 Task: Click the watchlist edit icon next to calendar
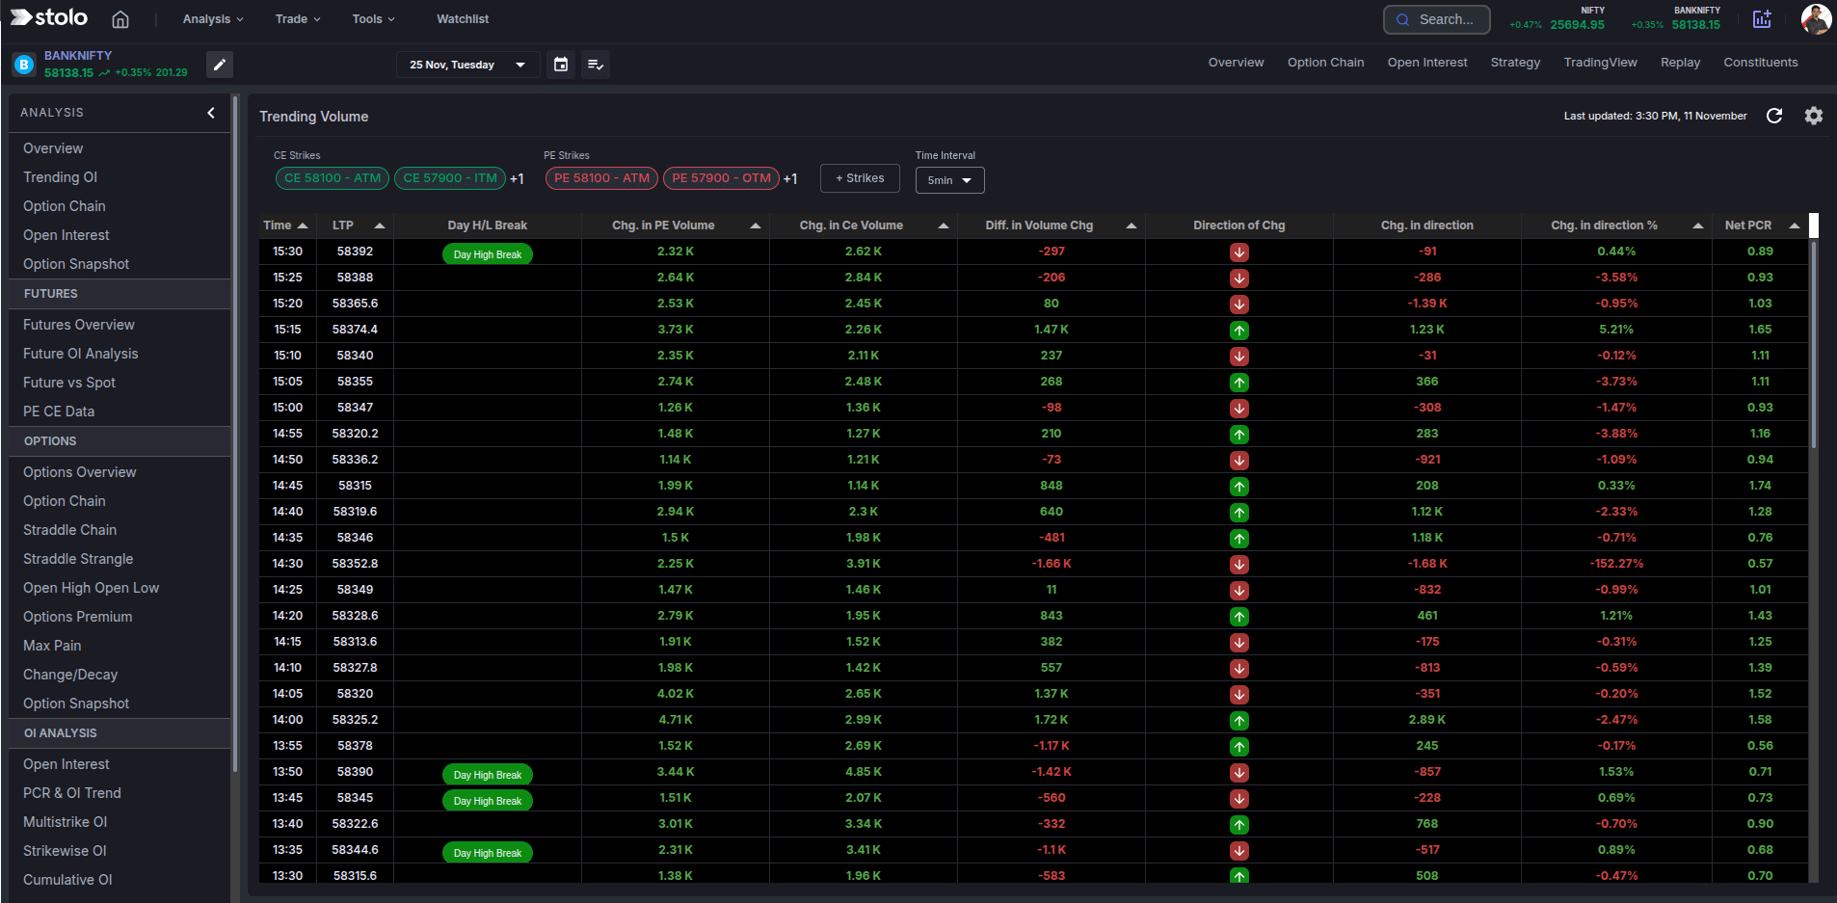[596, 64]
